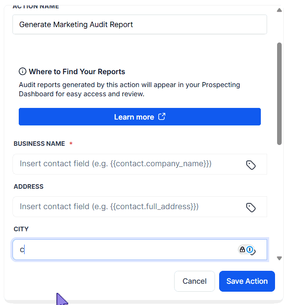This screenshot has width=290, height=305.
Task: Click the CITY field label
Action: tap(21, 229)
